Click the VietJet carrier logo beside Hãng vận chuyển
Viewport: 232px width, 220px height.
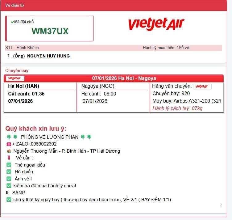coord(202,87)
